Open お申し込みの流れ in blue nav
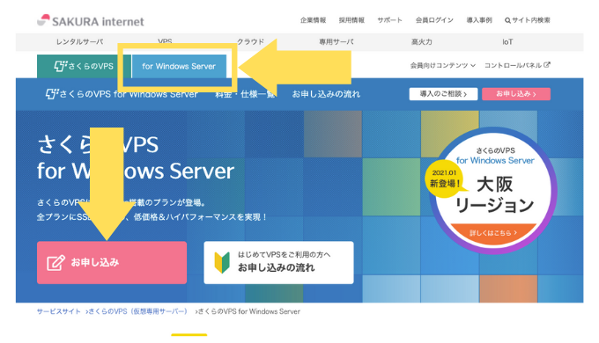 (326, 94)
